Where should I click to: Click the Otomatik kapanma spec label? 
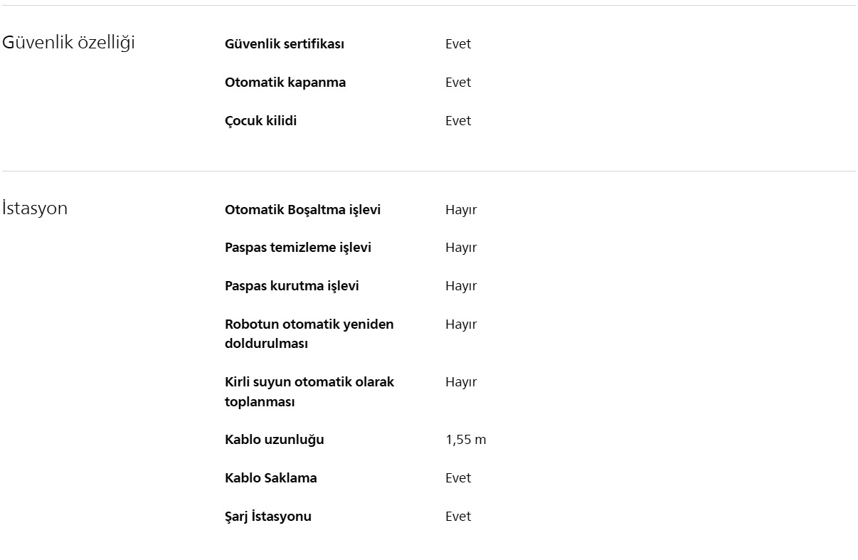(285, 83)
